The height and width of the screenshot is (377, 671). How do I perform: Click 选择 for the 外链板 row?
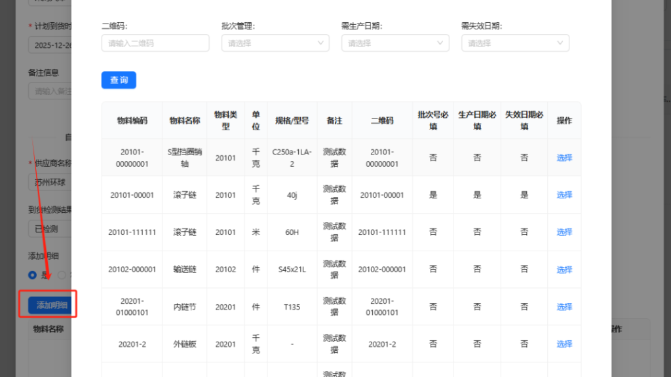click(x=564, y=344)
